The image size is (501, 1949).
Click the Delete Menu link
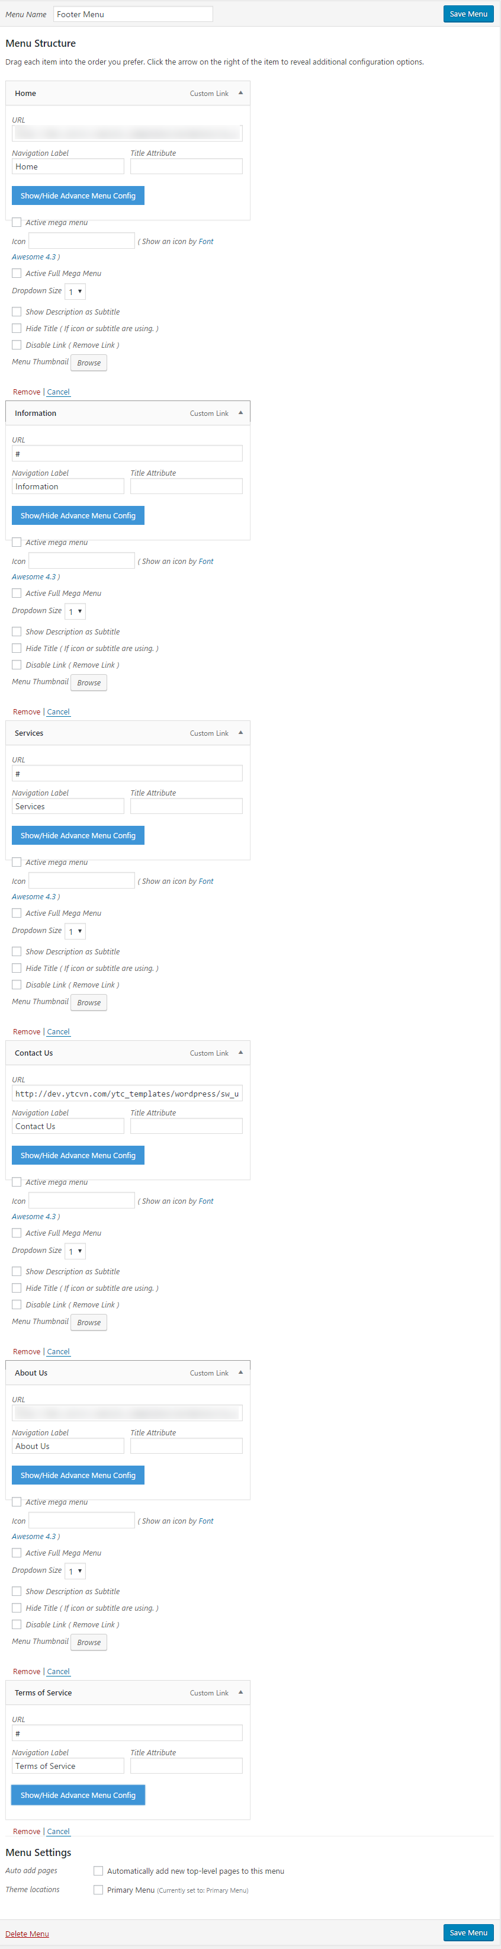pyautogui.click(x=27, y=1934)
